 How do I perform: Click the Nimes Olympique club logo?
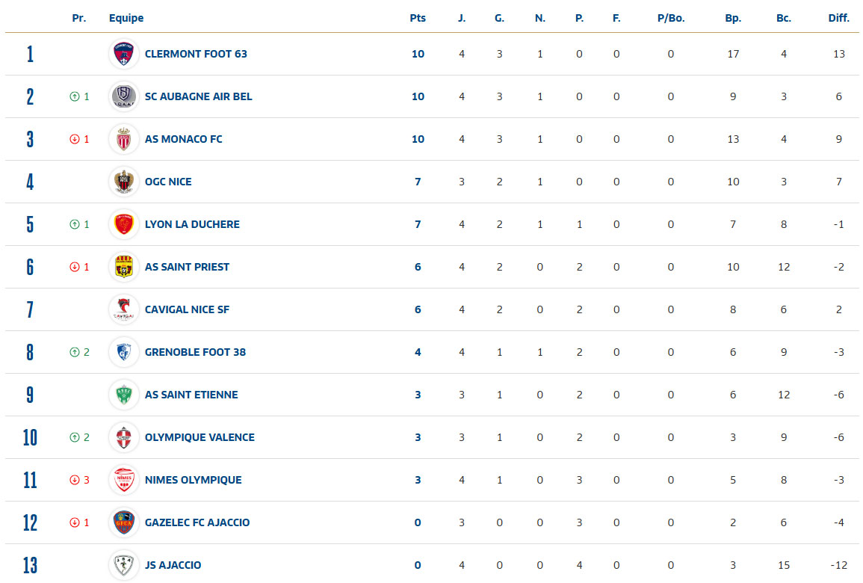124,480
